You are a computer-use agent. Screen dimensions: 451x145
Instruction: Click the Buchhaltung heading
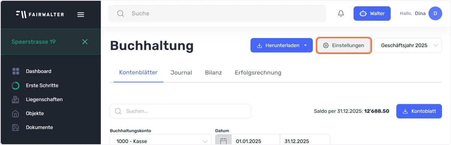152,45
